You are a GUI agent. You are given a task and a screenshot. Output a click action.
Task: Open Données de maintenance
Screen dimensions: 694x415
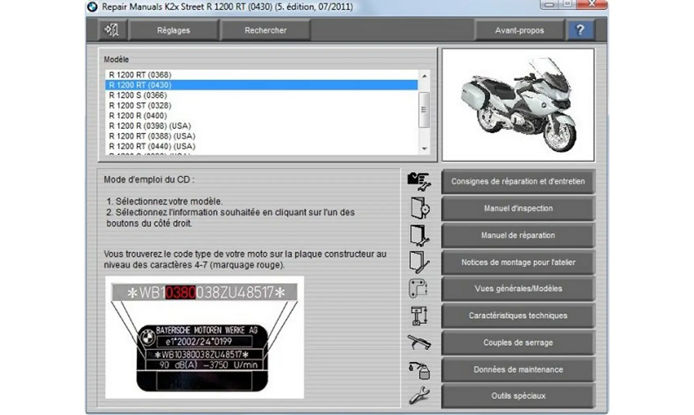[518, 369]
